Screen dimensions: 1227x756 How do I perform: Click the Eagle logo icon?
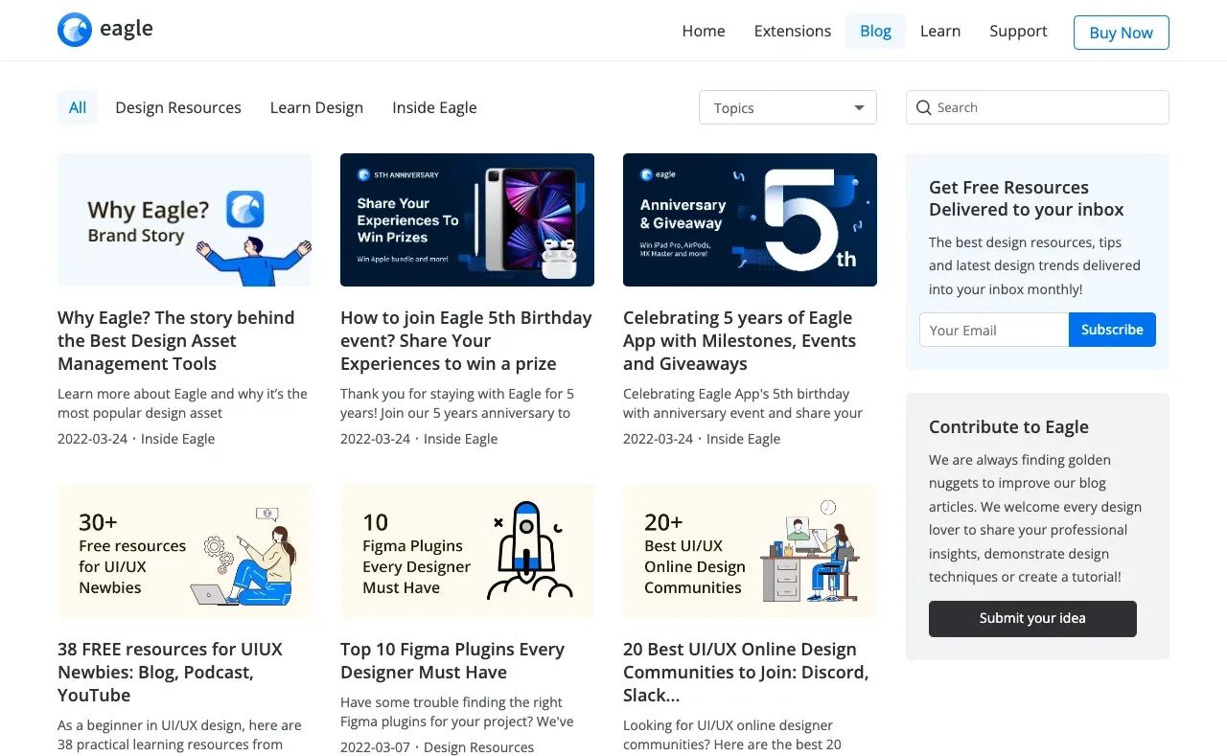pyautogui.click(x=75, y=30)
